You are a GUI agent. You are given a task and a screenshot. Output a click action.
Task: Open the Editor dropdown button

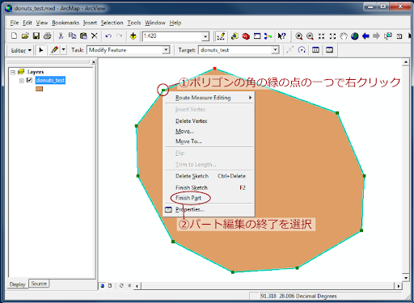[21, 50]
